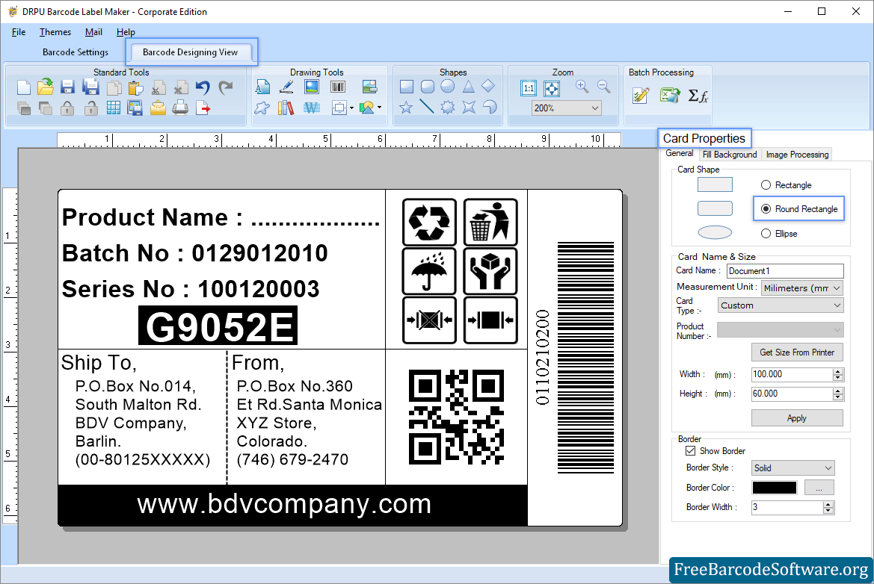Click the Get Size From Printer button
This screenshot has height=584, width=874.
(x=797, y=352)
